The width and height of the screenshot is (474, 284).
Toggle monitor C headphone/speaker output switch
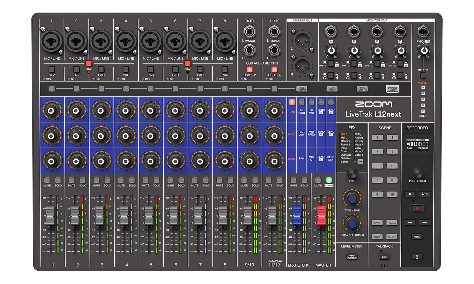tap(377, 75)
